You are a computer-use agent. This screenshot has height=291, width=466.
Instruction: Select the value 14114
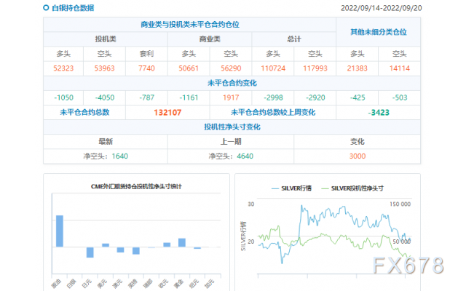pyautogui.click(x=400, y=68)
